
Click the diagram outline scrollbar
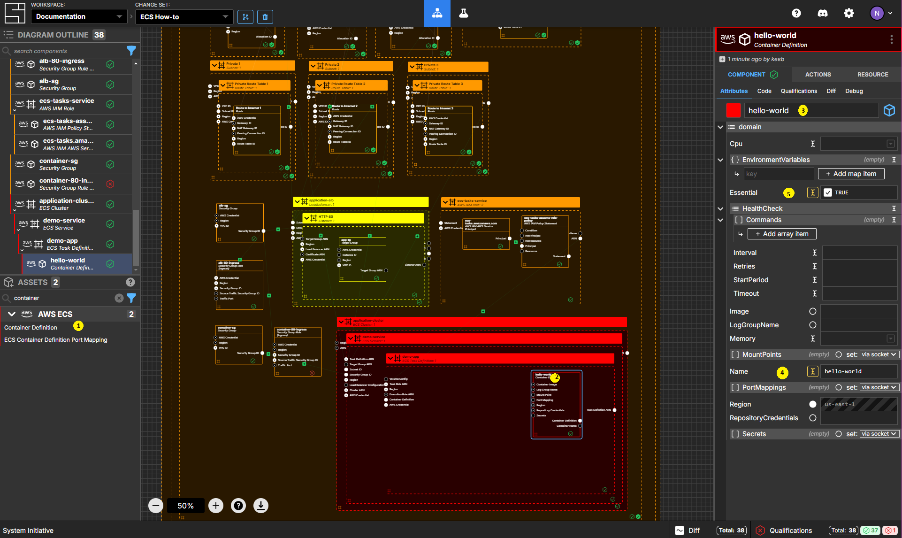point(136,237)
